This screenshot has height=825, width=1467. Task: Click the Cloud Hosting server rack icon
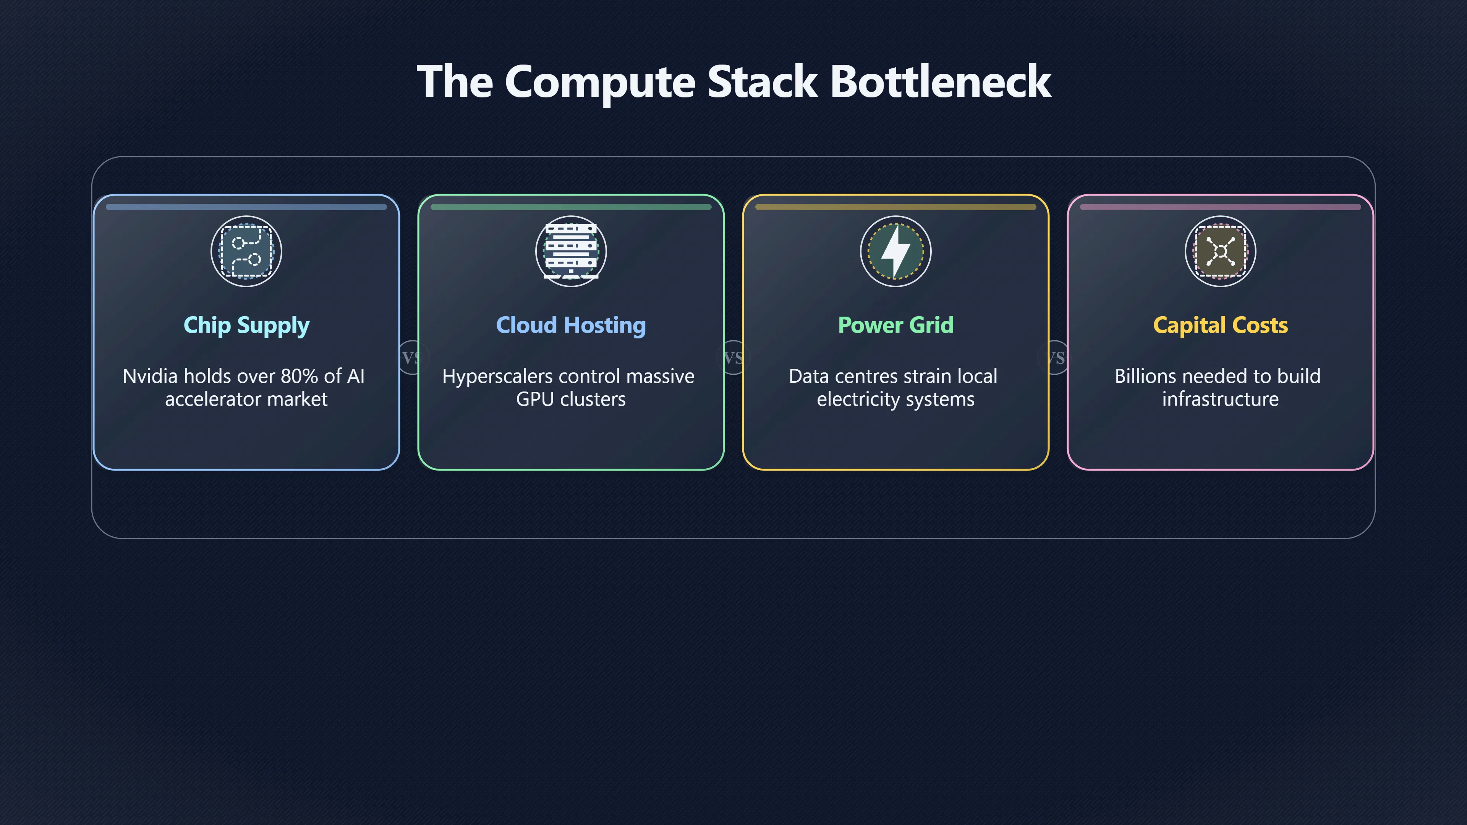571,251
